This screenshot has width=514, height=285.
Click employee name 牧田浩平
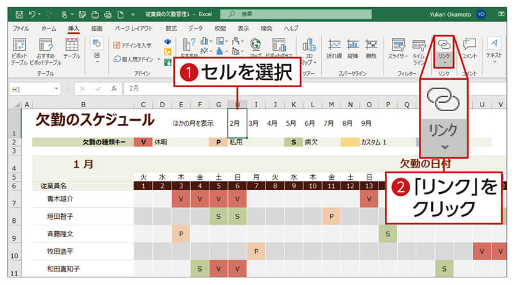pos(60,252)
